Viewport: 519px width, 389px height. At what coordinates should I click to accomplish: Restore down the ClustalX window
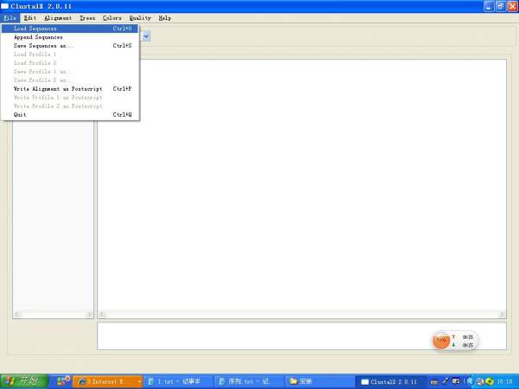[x=501, y=6]
